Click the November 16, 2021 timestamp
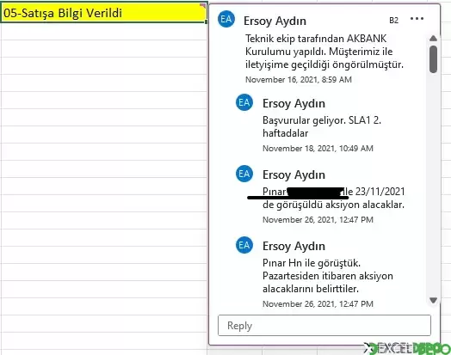The height and width of the screenshot is (355, 451). [299, 80]
